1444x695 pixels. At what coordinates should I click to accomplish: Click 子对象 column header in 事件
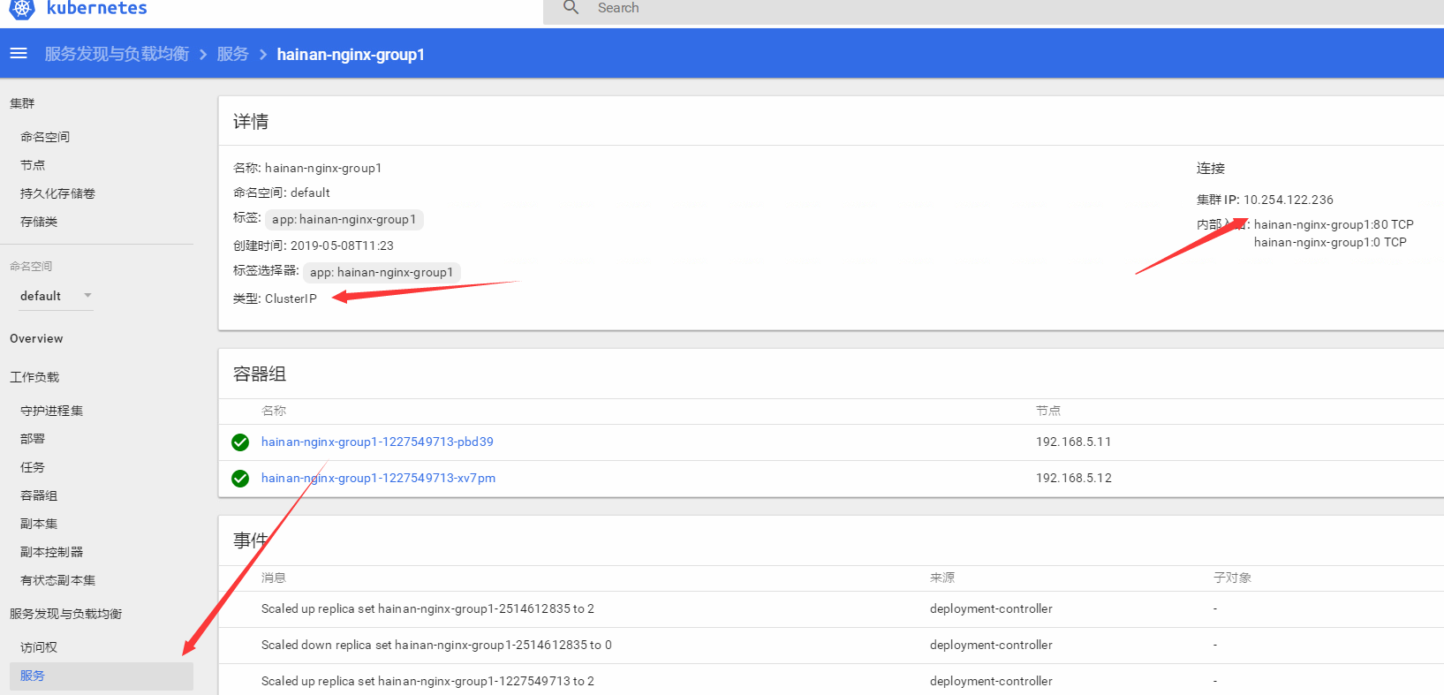coord(1232,578)
